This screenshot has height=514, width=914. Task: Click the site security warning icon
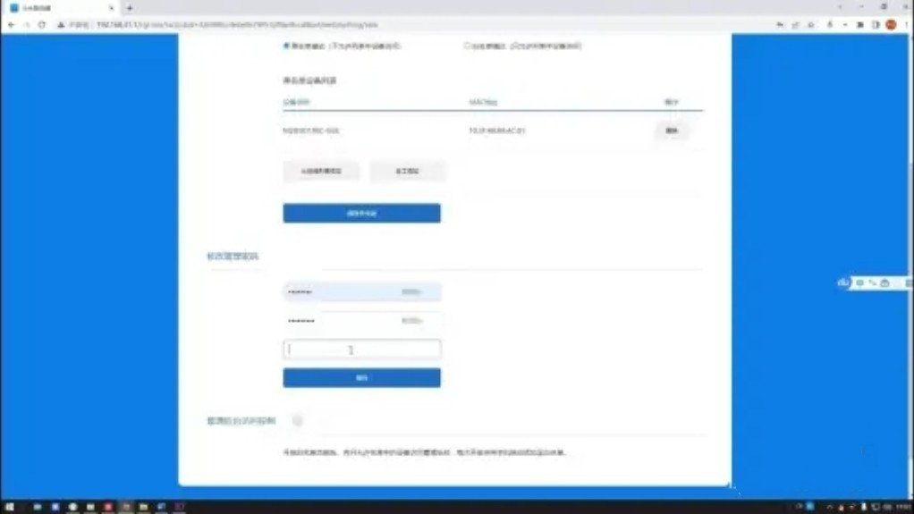click(61, 25)
